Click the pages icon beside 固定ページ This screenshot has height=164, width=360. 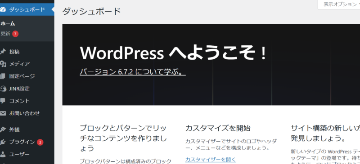(2, 76)
